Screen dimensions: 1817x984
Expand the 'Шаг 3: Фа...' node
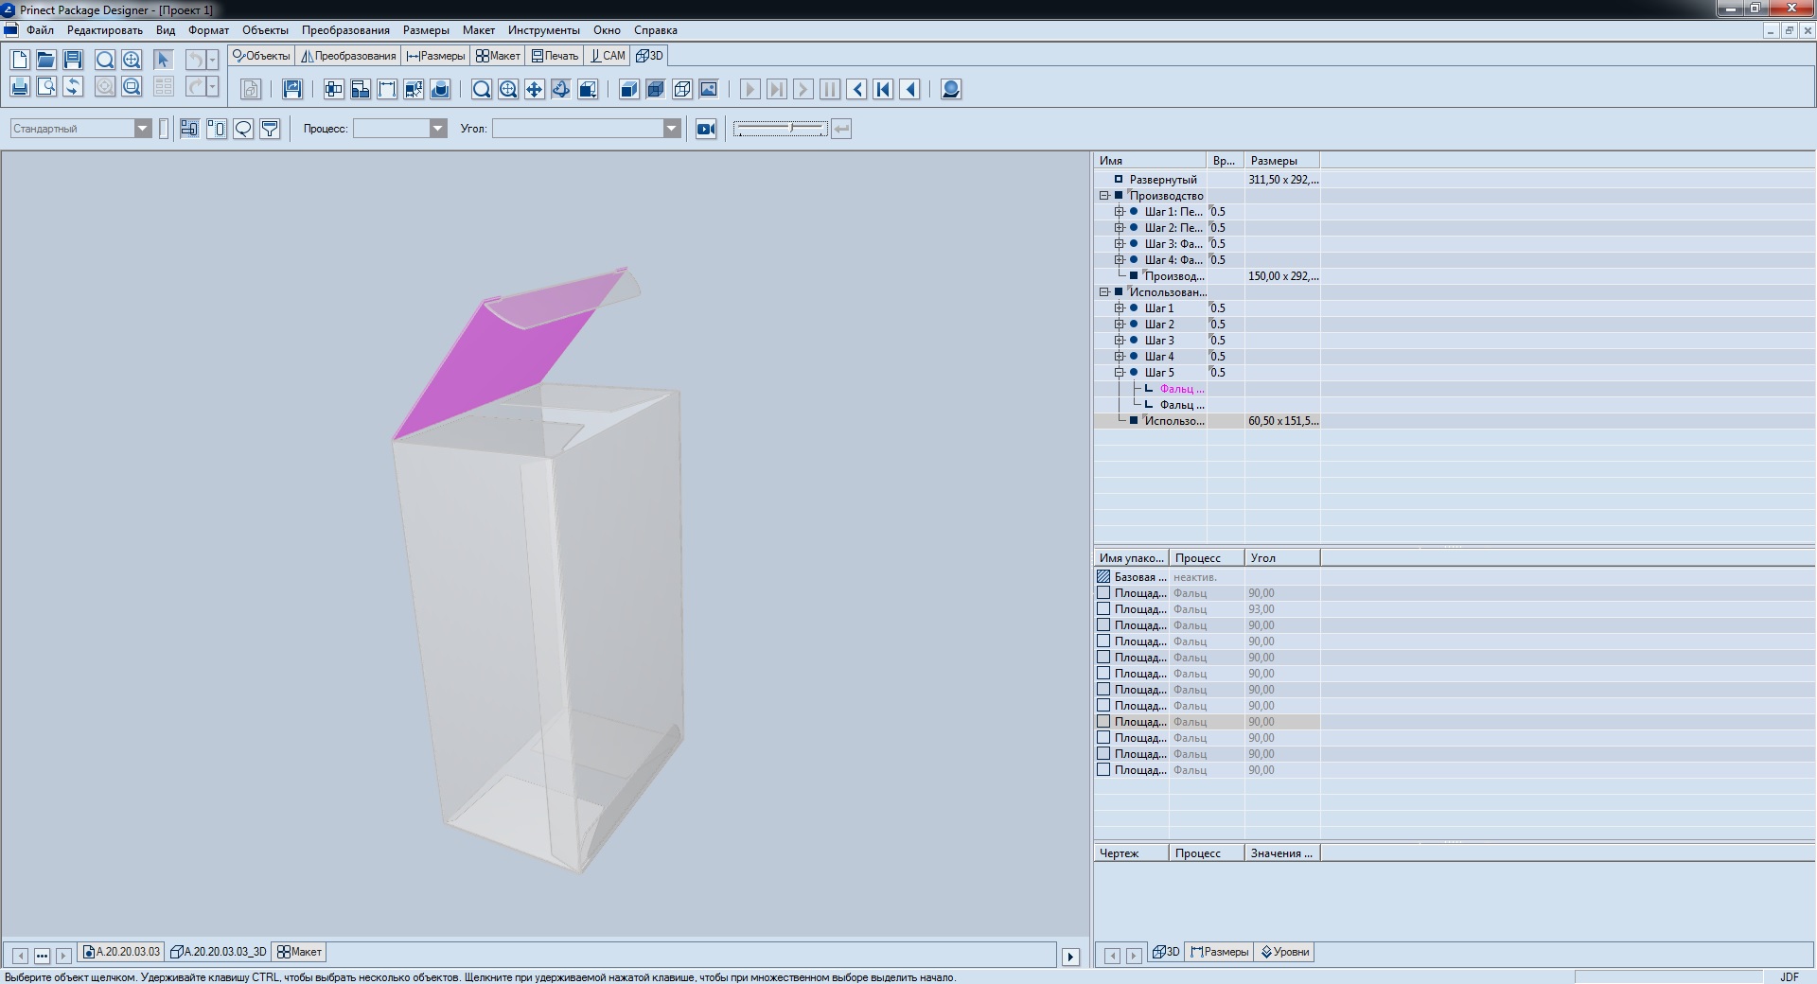(1119, 243)
